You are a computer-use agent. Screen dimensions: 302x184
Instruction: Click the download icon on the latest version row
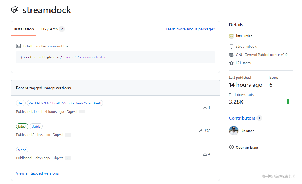pos(201,131)
